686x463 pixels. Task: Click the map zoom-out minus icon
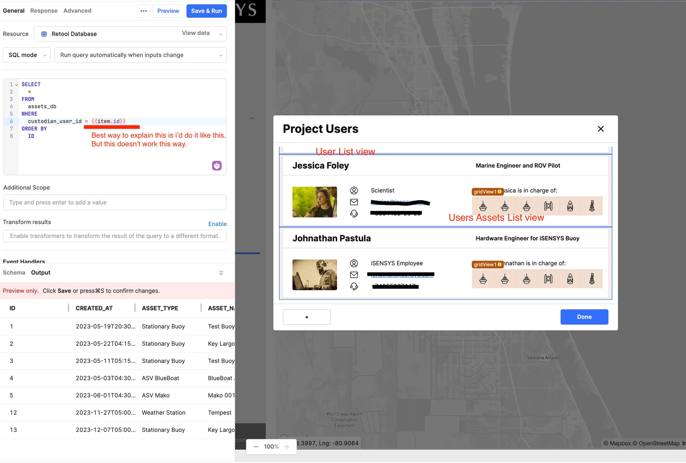pyautogui.click(x=256, y=447)
